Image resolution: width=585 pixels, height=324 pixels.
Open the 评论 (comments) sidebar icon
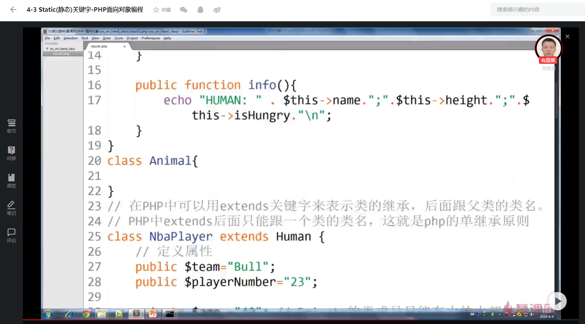[x=11, y=235]
